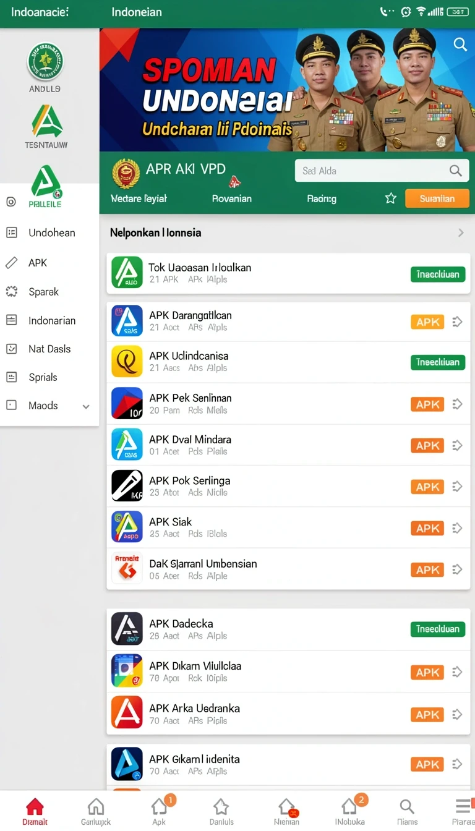Tap the yellow APK Uclindcanisa app icon
The height and width of the screenshot is (831, 475).
(127, 362)
